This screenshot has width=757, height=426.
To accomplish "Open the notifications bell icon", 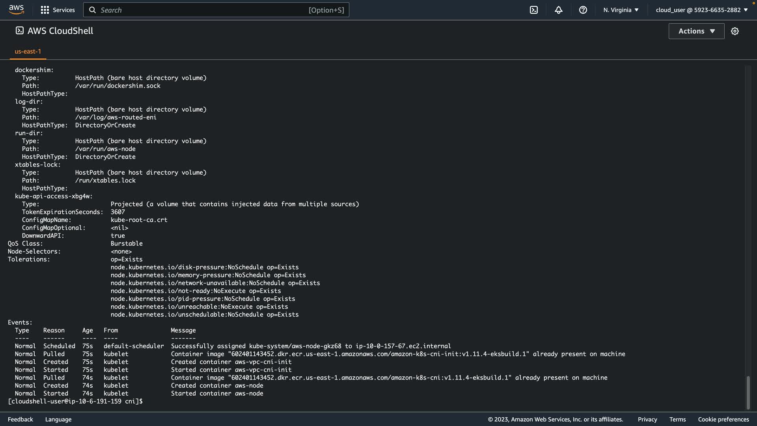I will click(x=558, y=10).
